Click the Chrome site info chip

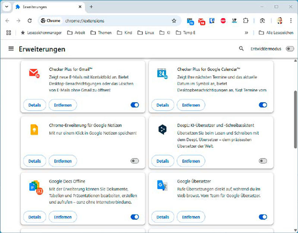point(50,21)
